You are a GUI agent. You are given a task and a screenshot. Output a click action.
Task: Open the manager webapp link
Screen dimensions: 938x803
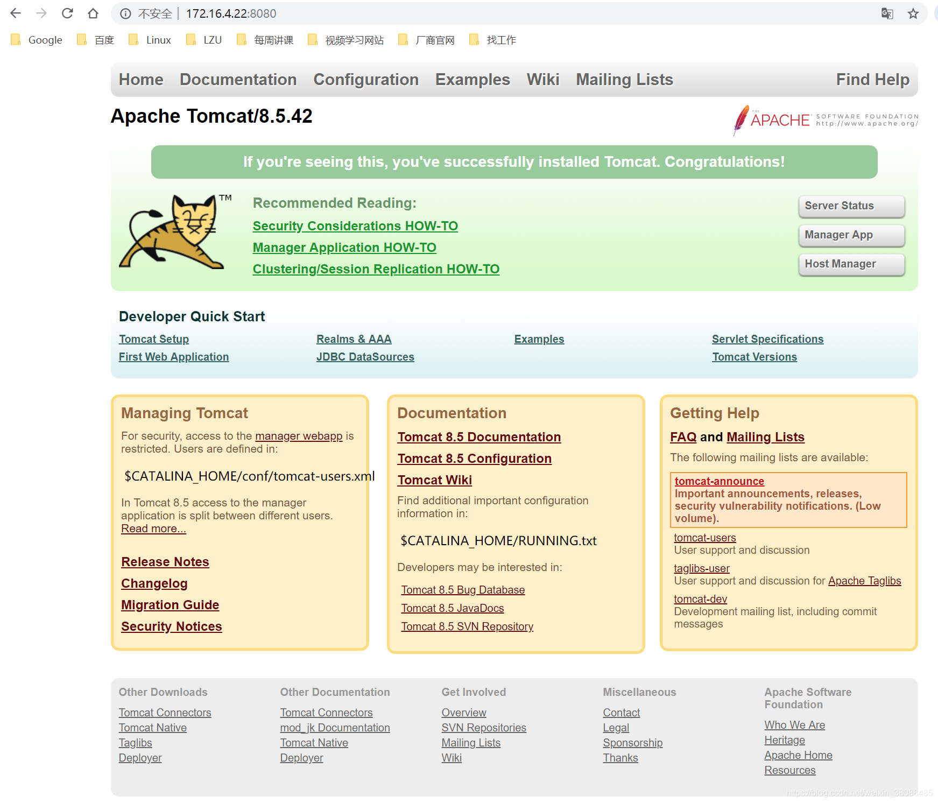(299, 436)
